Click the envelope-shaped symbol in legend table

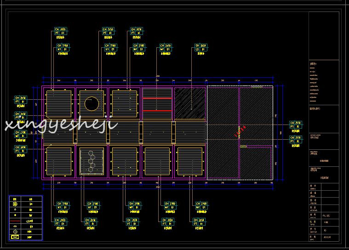click(x=15, y=237)
